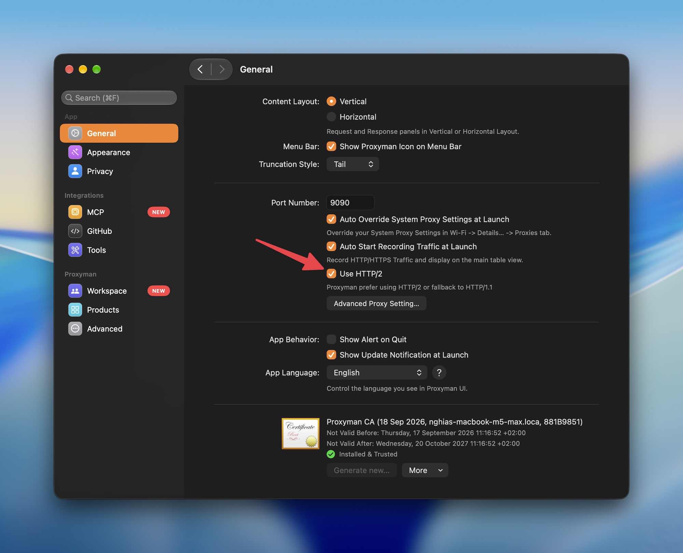Click the Generate new certificate button
Screen dimensions: 683x553
(362, 470)
